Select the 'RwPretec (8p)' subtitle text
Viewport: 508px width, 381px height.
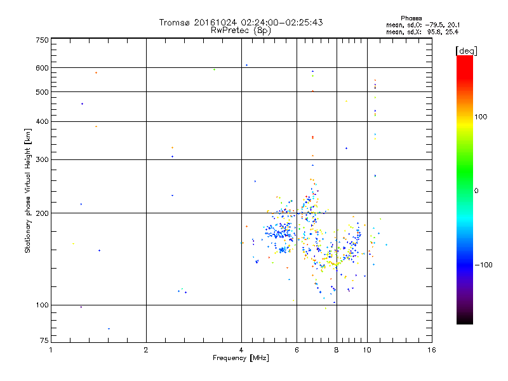tap(241, 30)
